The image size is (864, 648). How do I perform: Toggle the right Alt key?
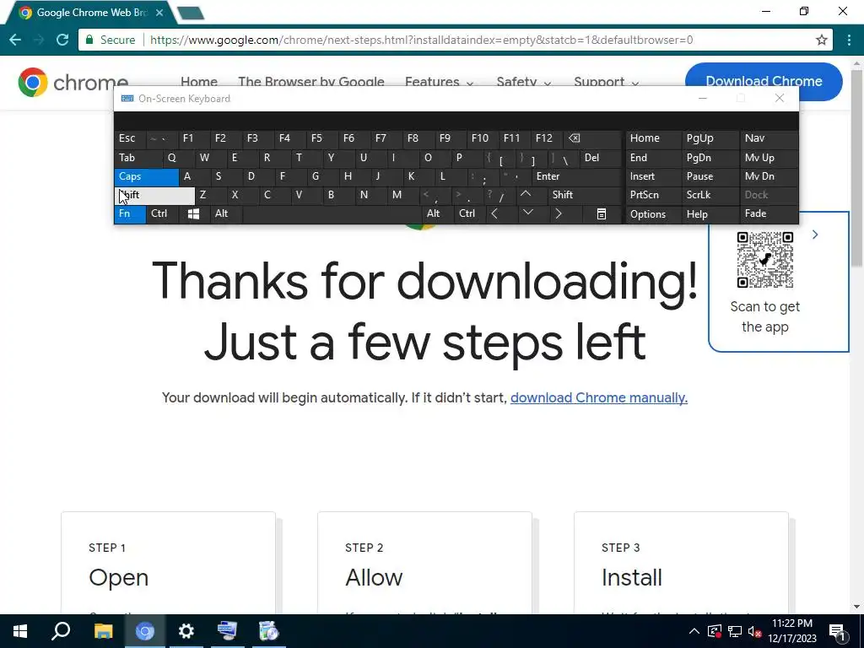pyautogui.click(x=438, y=213)
